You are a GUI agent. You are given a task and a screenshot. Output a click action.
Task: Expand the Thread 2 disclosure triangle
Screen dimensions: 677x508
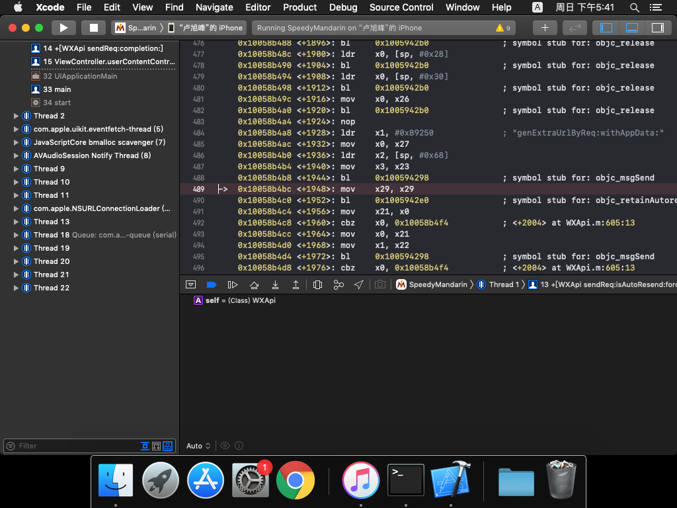coord(17,116)
